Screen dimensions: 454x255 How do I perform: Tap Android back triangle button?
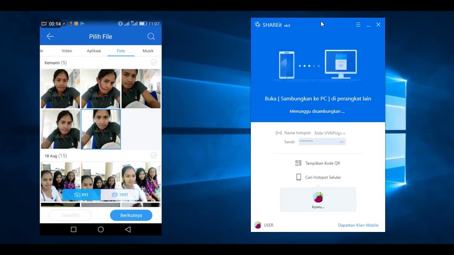128,229
